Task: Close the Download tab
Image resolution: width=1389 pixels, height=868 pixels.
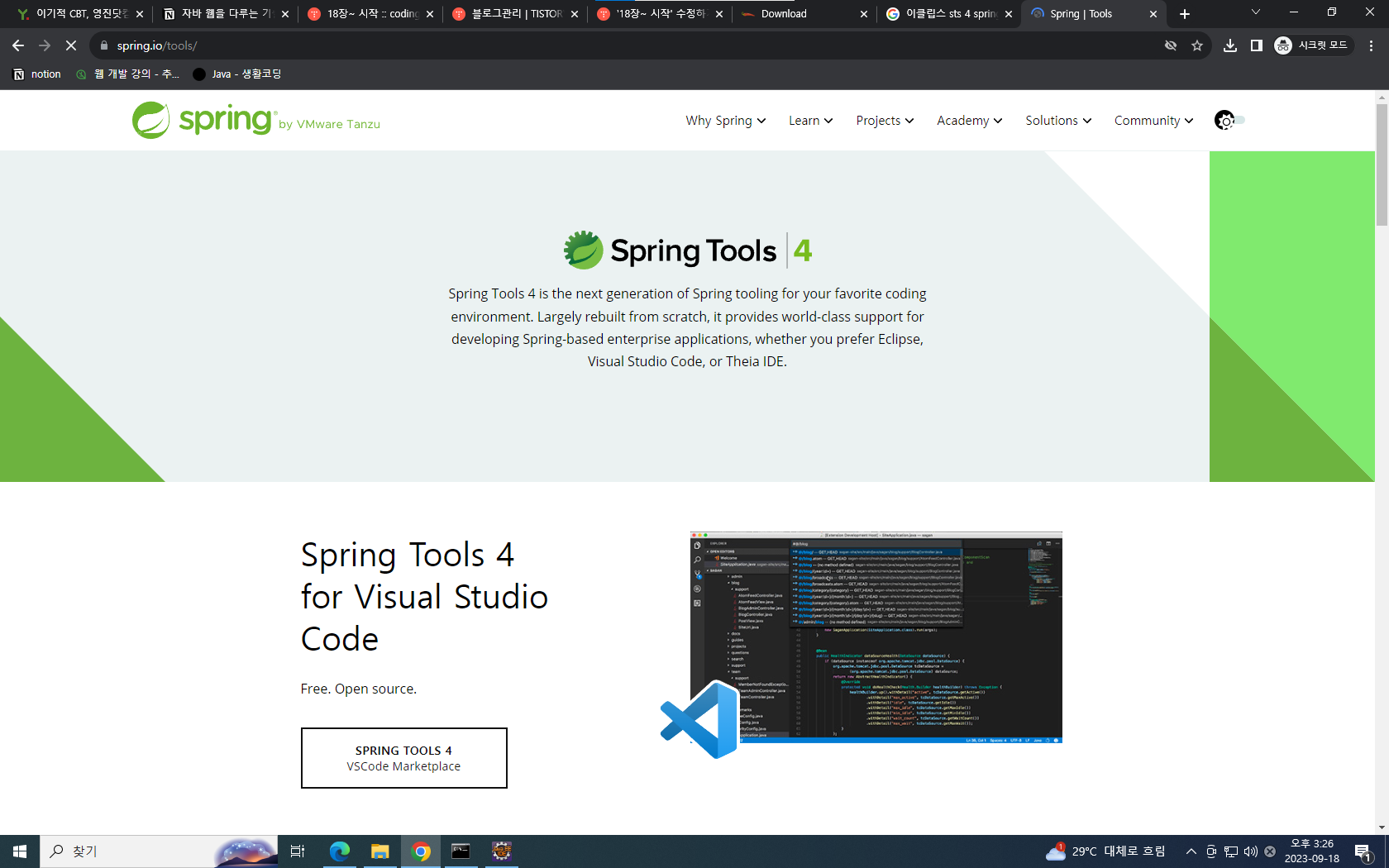Action: (x=864, y=14)
